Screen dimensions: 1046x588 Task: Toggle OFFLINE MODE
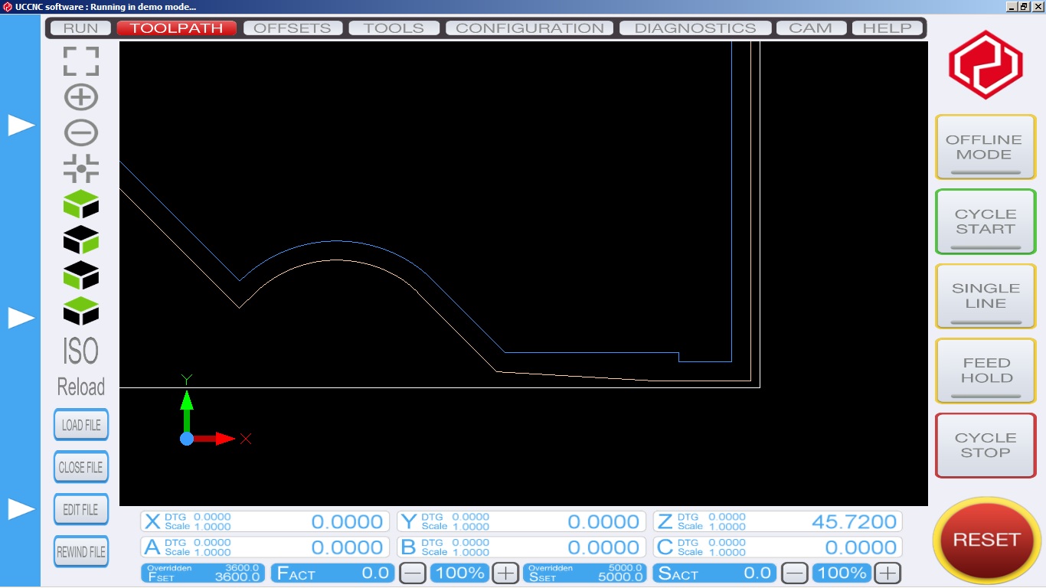tap(986, 147)
